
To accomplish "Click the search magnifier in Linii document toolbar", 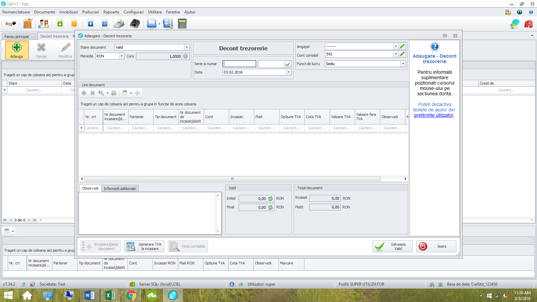I will (101, 93).
